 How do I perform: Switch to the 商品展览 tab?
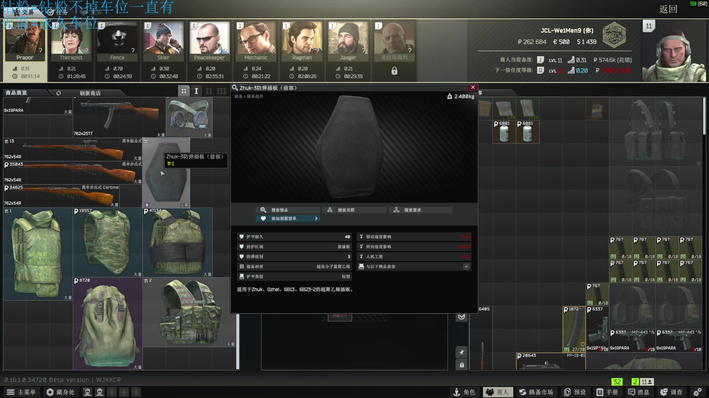click(x=16, y=93)
